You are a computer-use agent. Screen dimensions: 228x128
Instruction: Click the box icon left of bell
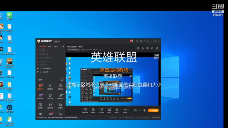pos(147,48)
